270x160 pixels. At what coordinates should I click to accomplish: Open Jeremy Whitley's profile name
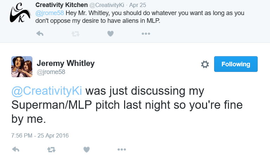click(66, 64)
